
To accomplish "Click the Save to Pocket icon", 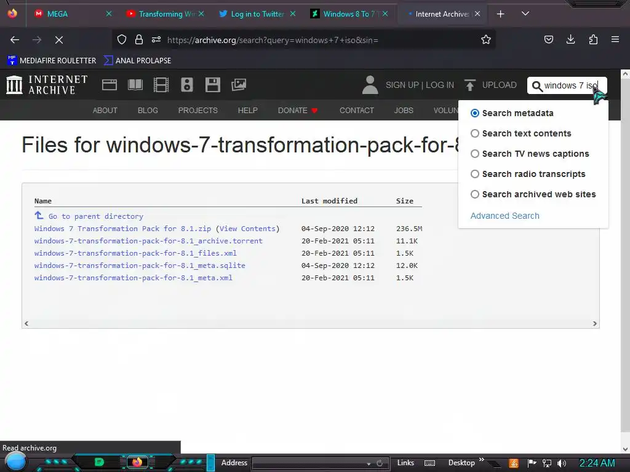I will click(548, 39).
